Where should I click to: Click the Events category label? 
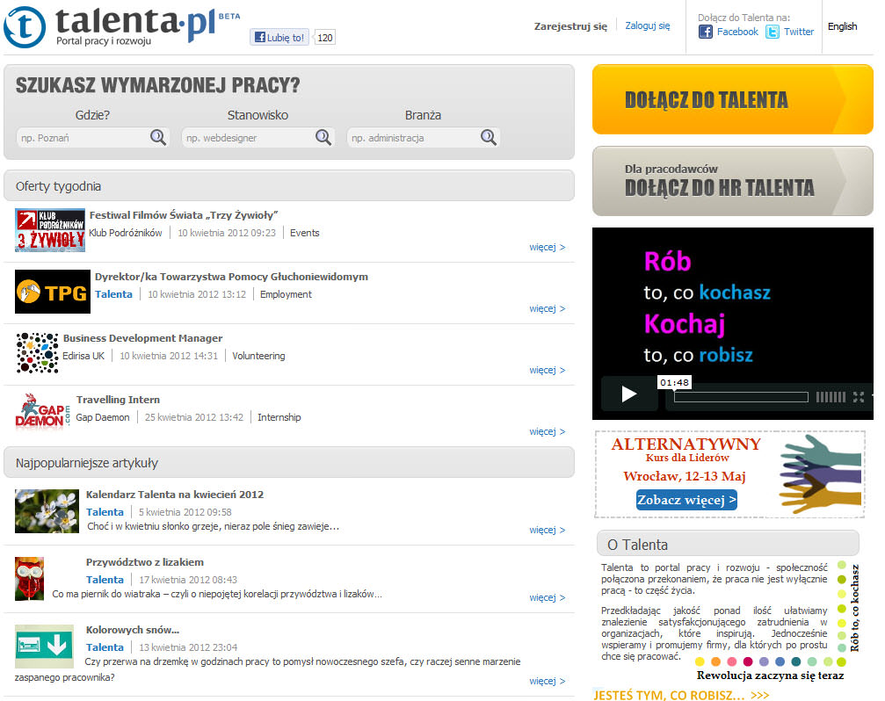pos(305,233)
